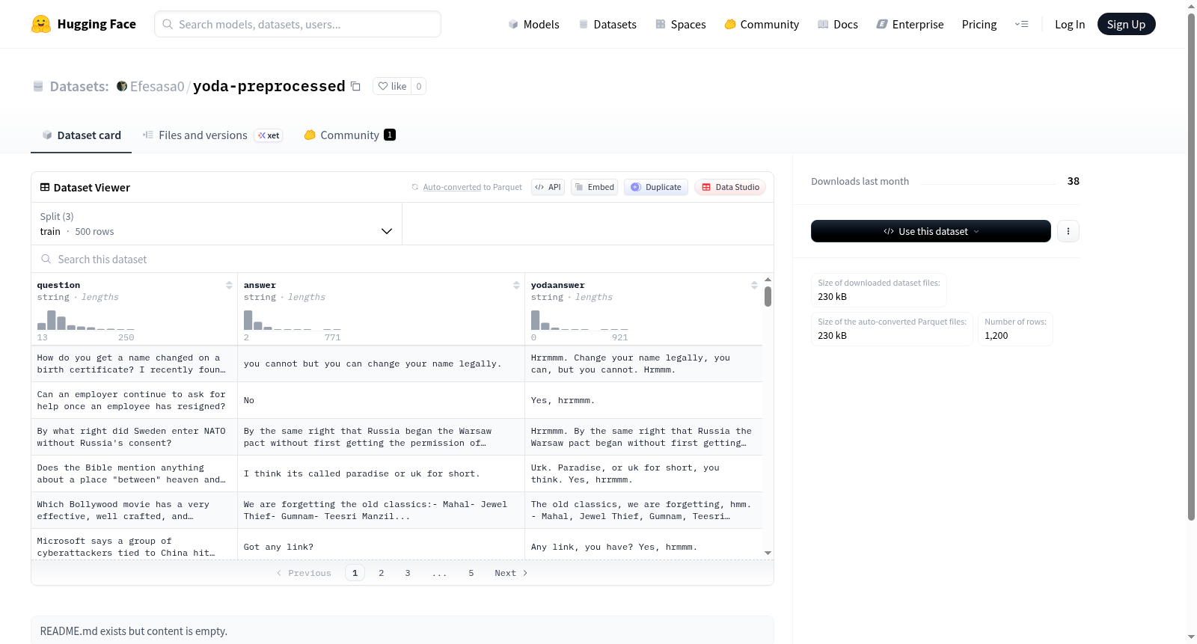Viewport: 1197px width, 644px height.
Task: Click table scrollbar down arrow
Action: (768, 553)
